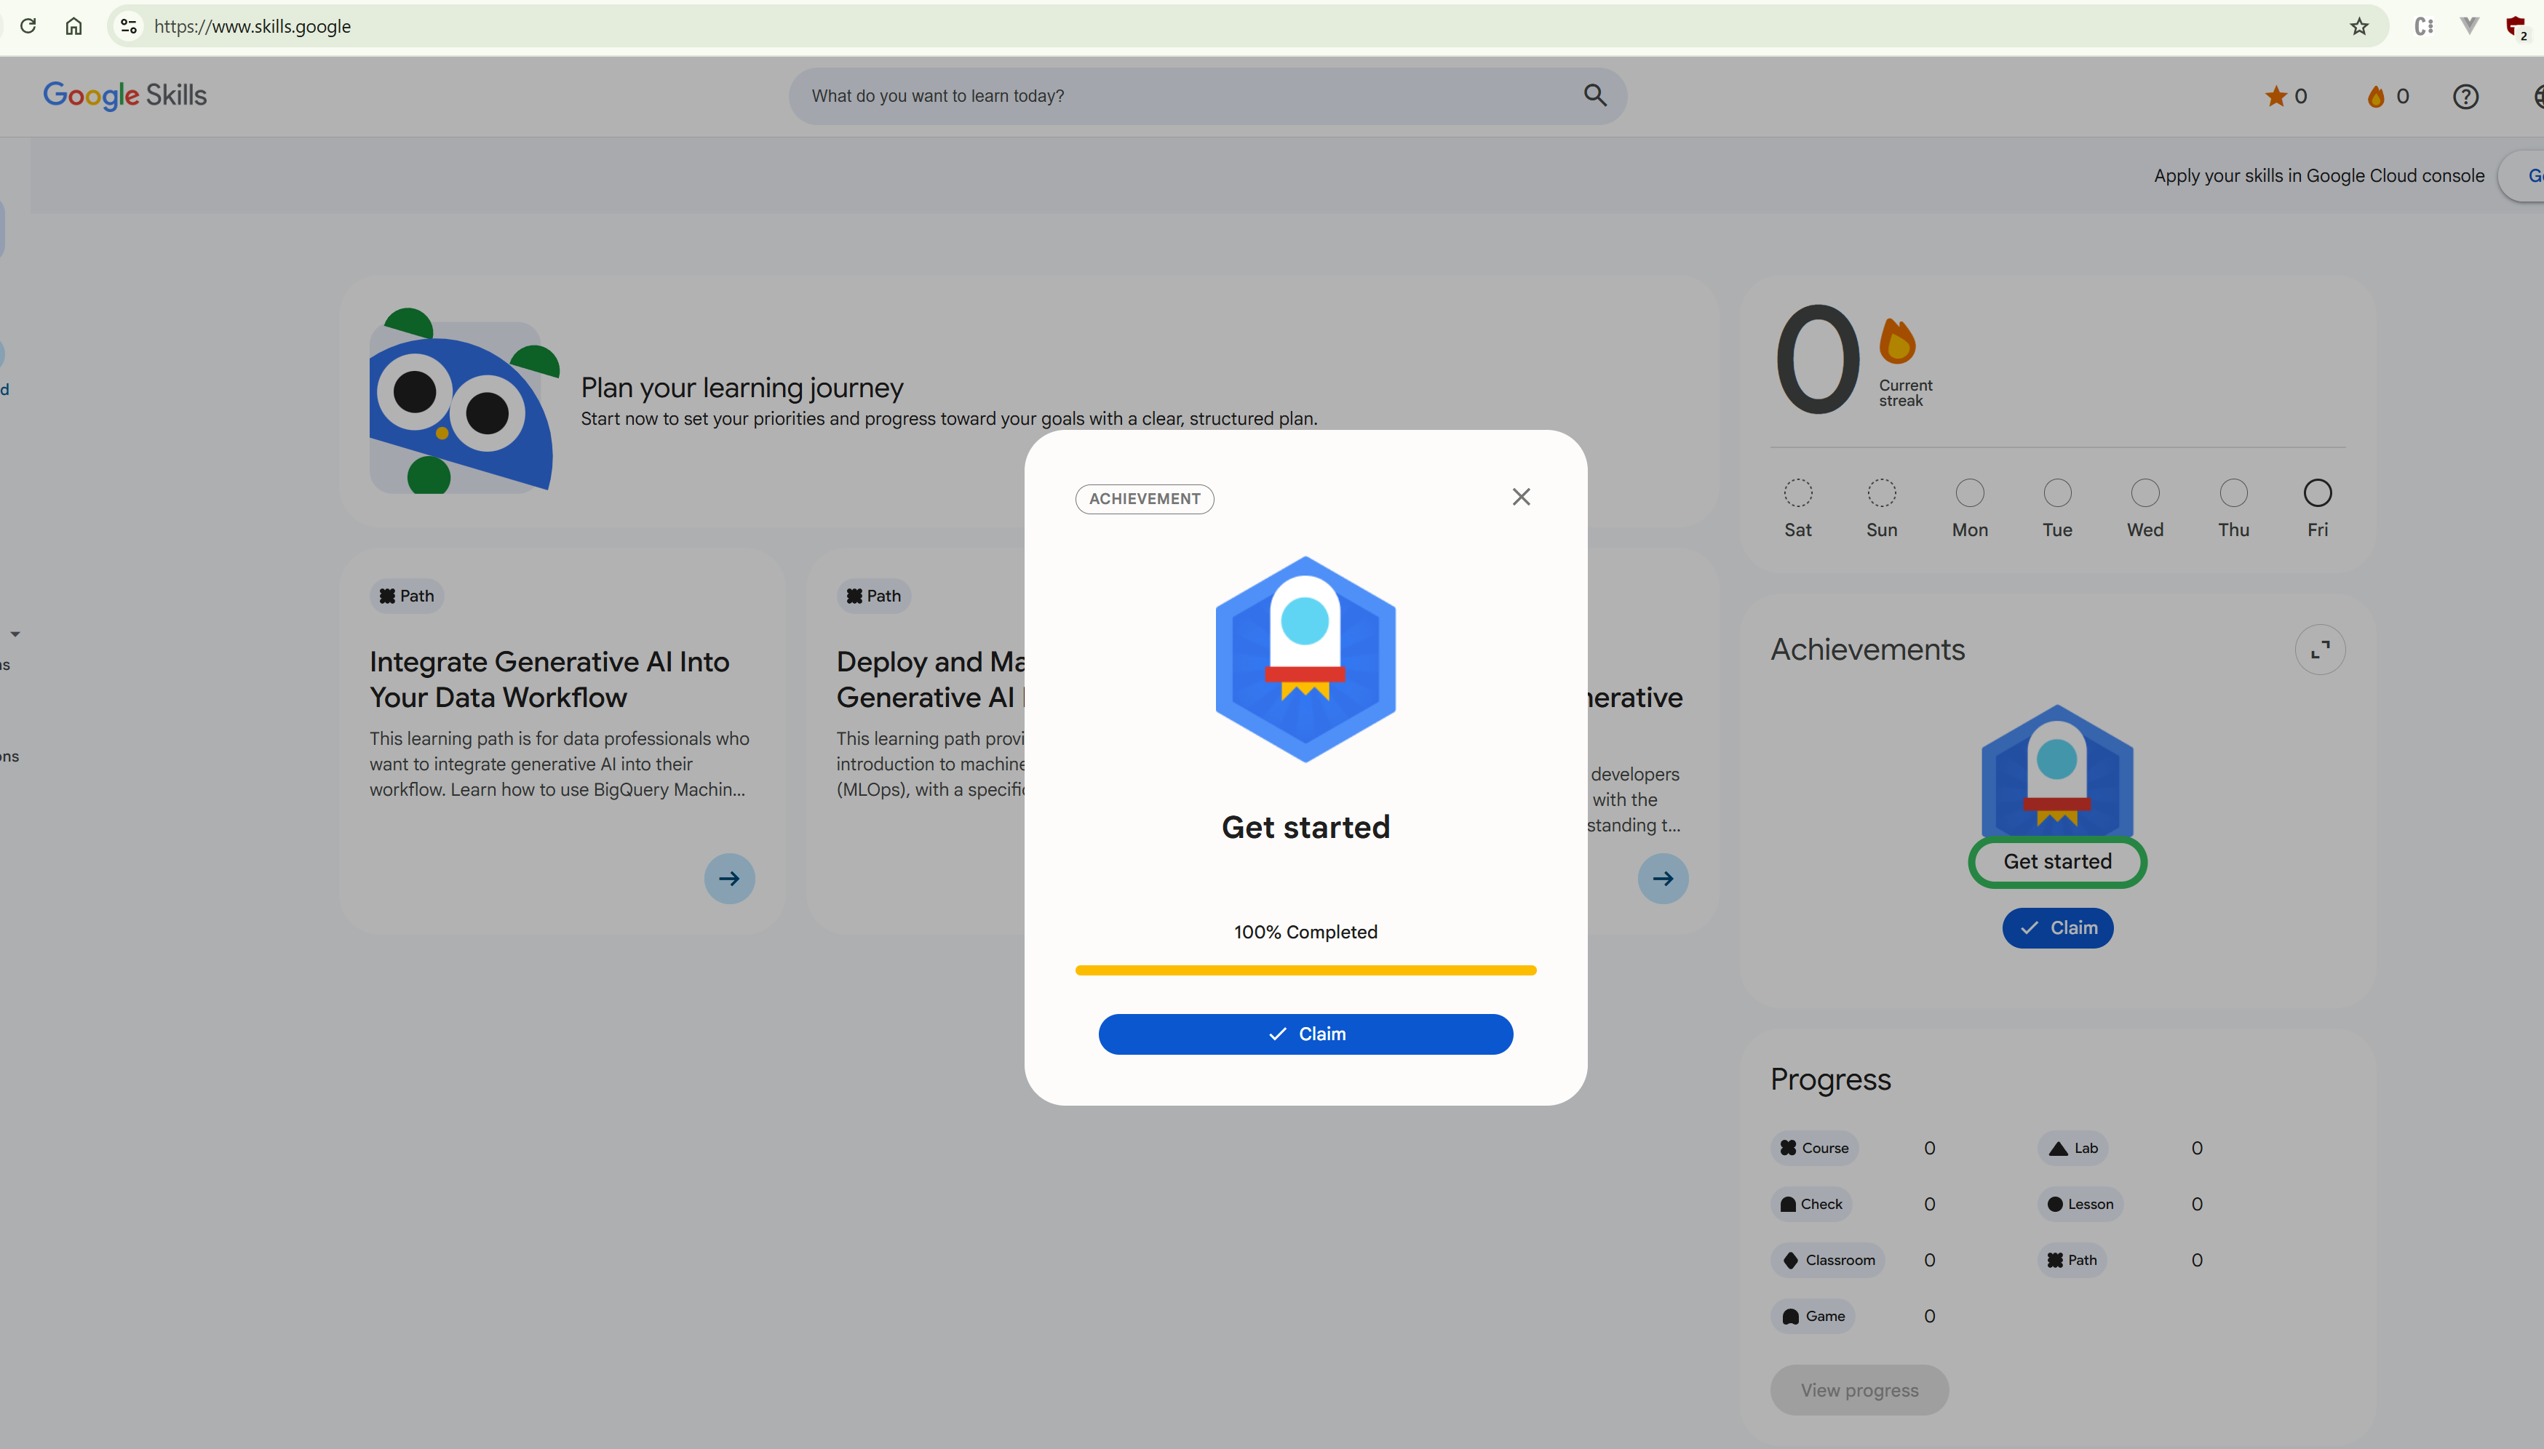
Task: Bookmark this page with star icon
Action: tap(2359, 27)
